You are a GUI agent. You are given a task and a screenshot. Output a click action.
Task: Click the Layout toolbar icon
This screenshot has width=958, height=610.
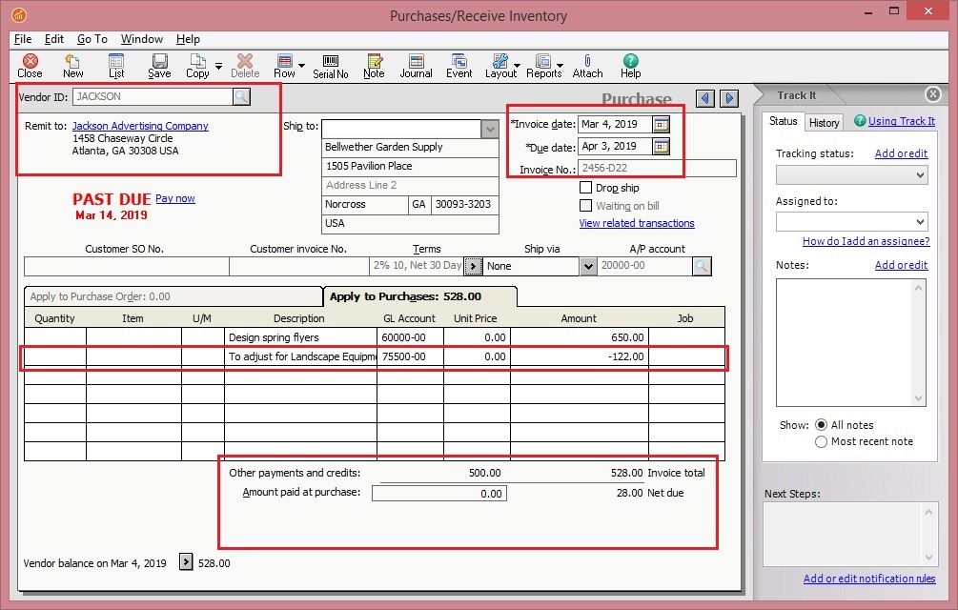coord(500,66)
